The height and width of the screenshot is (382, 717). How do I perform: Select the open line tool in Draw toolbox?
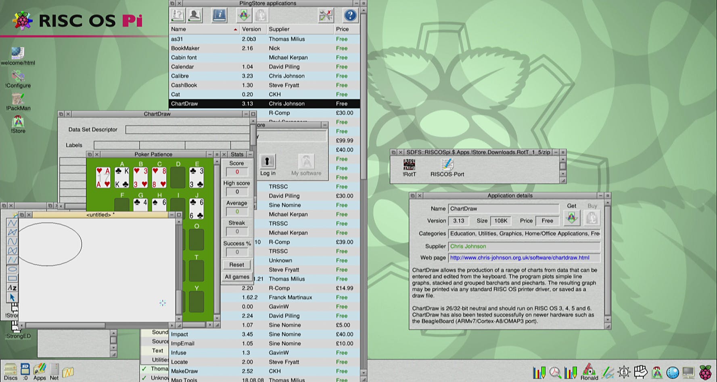click(x=13, y=223)
